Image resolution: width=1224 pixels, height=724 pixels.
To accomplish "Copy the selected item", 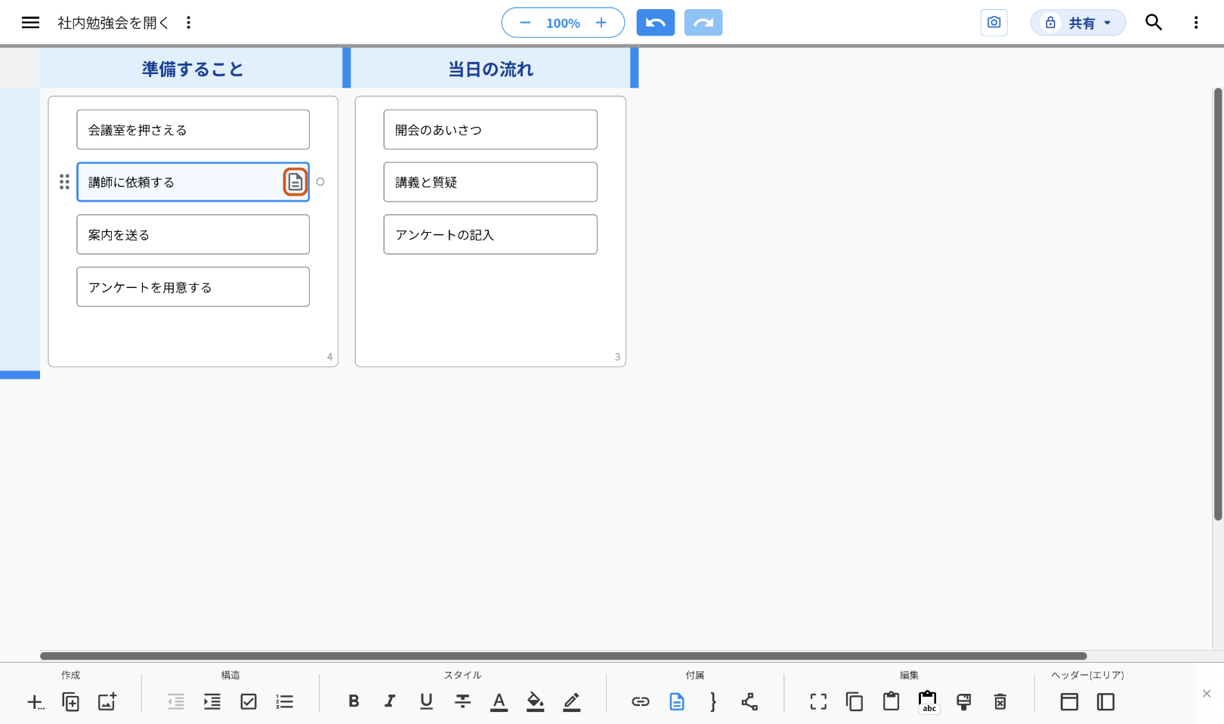I will (855, 702).
